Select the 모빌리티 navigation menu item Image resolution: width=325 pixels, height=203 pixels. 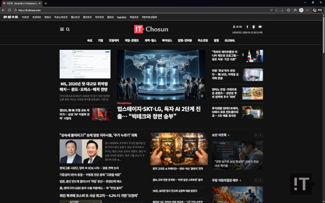(x=114, y=41)
